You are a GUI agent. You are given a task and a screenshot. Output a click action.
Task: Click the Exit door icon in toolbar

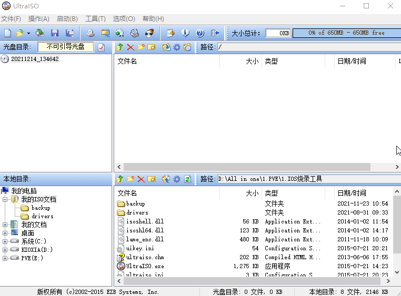[x=215, y=33]
